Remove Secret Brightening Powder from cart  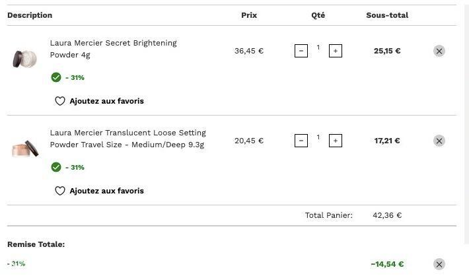pos(439,51)
